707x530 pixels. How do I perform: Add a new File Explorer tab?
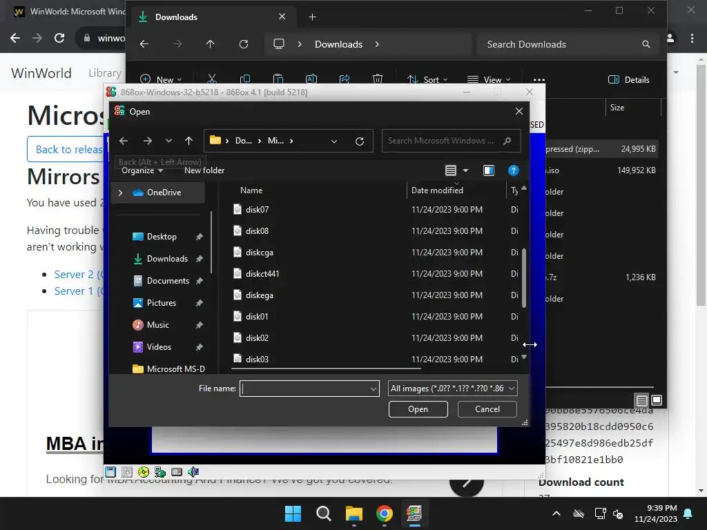point(312,17)
